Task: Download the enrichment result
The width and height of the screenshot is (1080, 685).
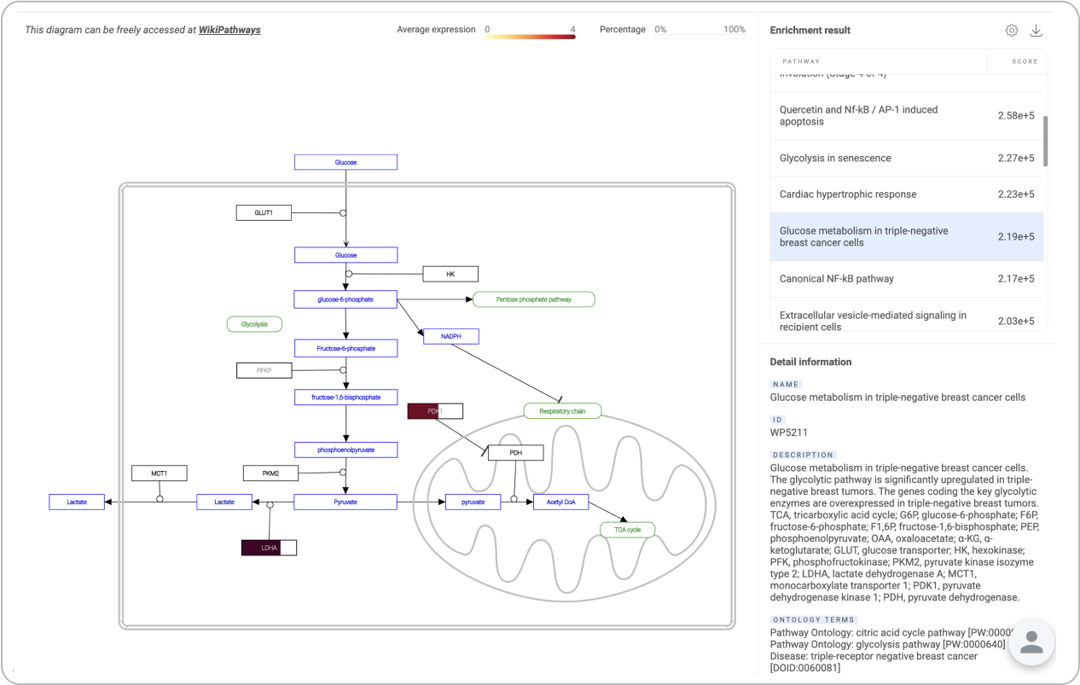Action: click(x=1036, y=31)
